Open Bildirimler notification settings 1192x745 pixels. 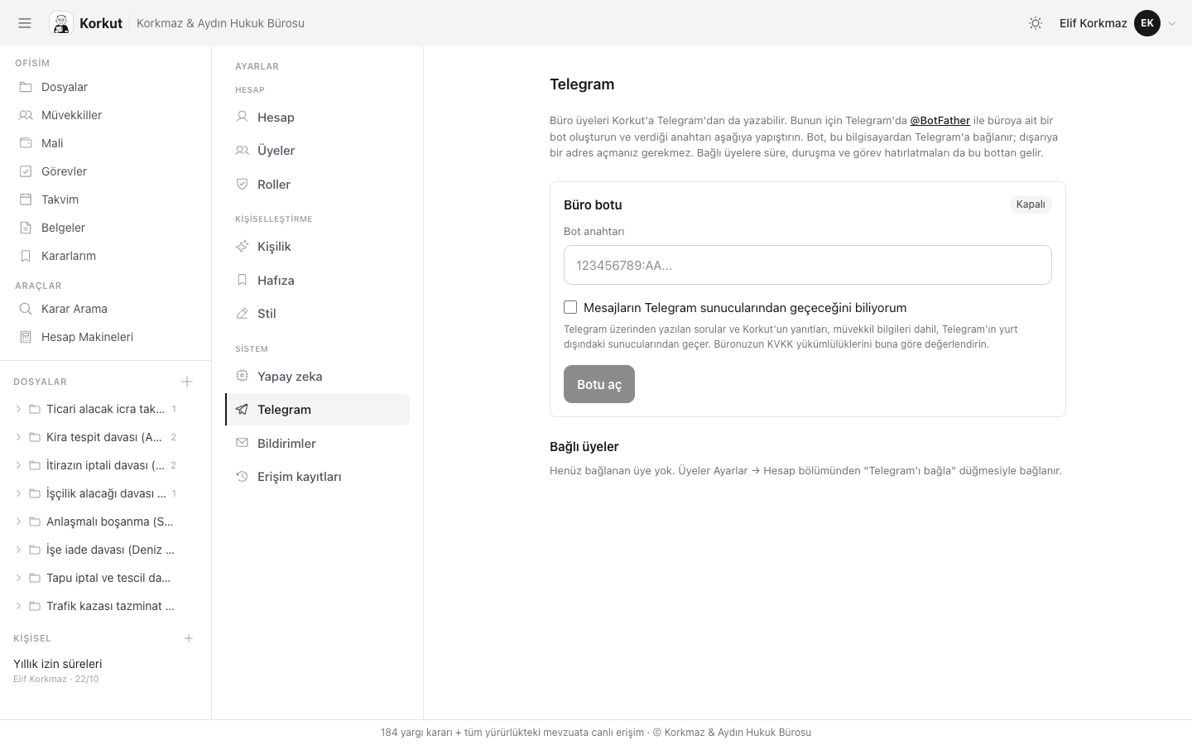(317, 443)
